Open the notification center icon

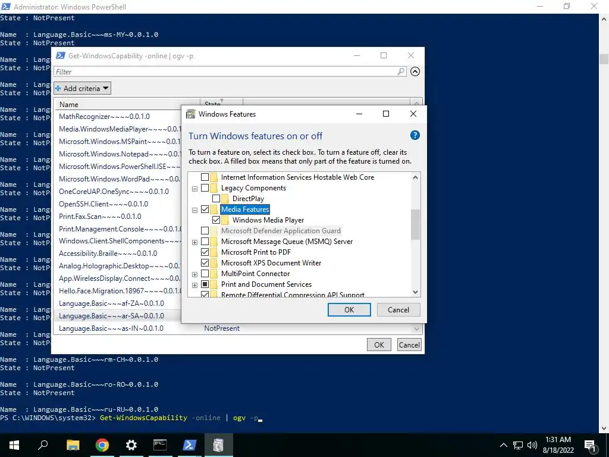tap(590, 445)
